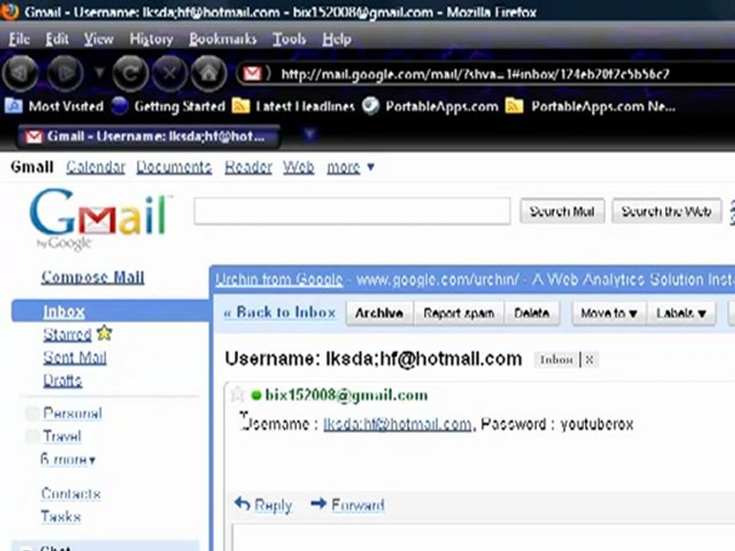The width and height of the screenshot is (735, 551).
Task: Click the browser Back arrow button
Action: pyautogui.click(x=20, y=73)
